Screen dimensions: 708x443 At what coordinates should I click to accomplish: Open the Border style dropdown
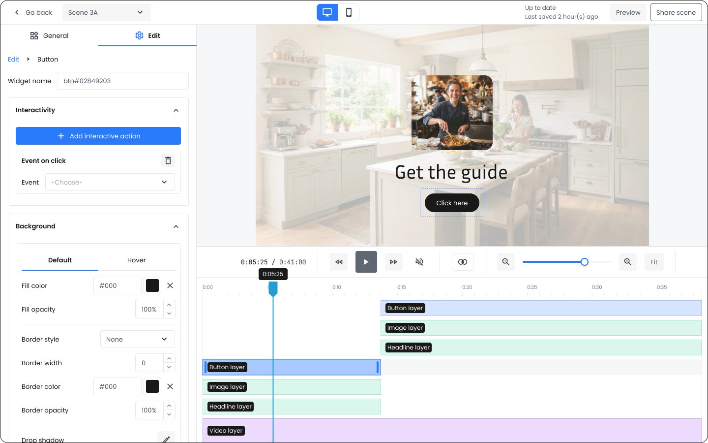(x=138, y=339)
